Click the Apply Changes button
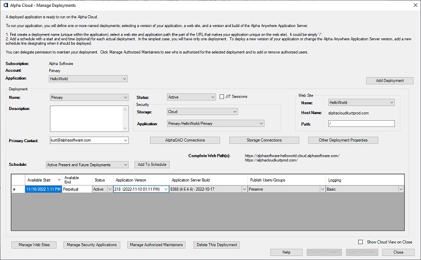 362,252
